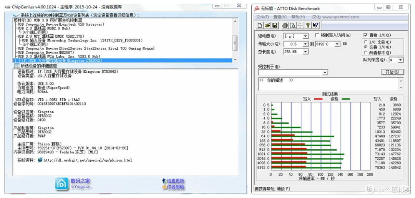Select the SteelSeries Rival 700 Gaming Mouse row
Screen dimensions: 415x198
(86, 48)
